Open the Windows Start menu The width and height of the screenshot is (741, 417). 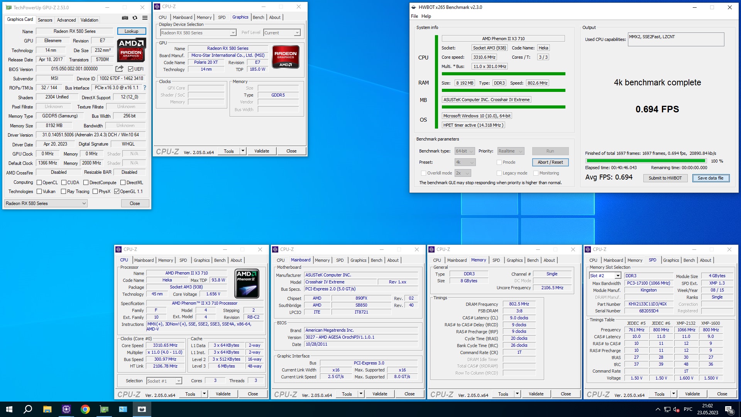pos(9,409)
